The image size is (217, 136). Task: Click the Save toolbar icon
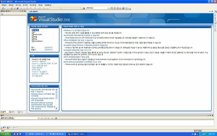[x=14, y=8]
